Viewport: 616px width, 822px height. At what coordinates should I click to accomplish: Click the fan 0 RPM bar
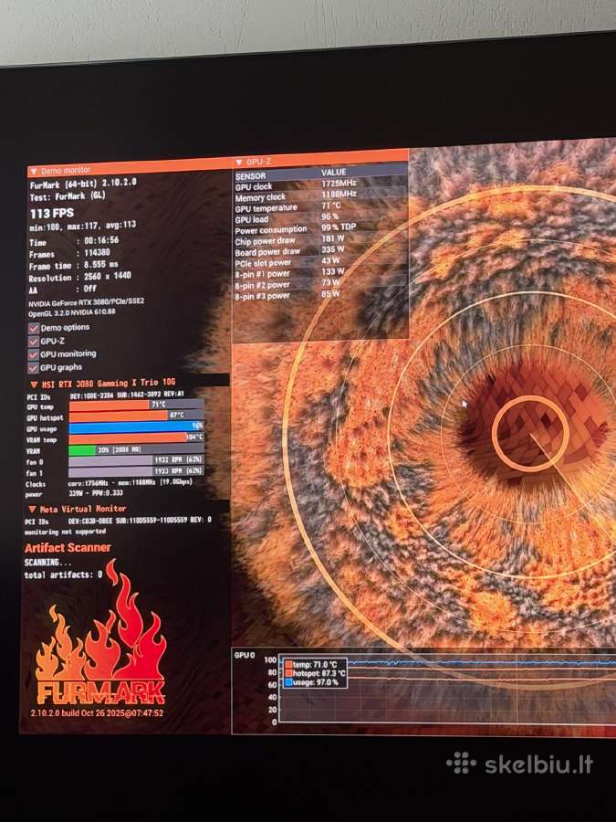[x=136, y=460]
